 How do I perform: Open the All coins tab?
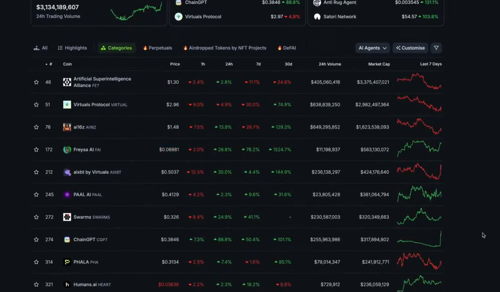[40, 48]
